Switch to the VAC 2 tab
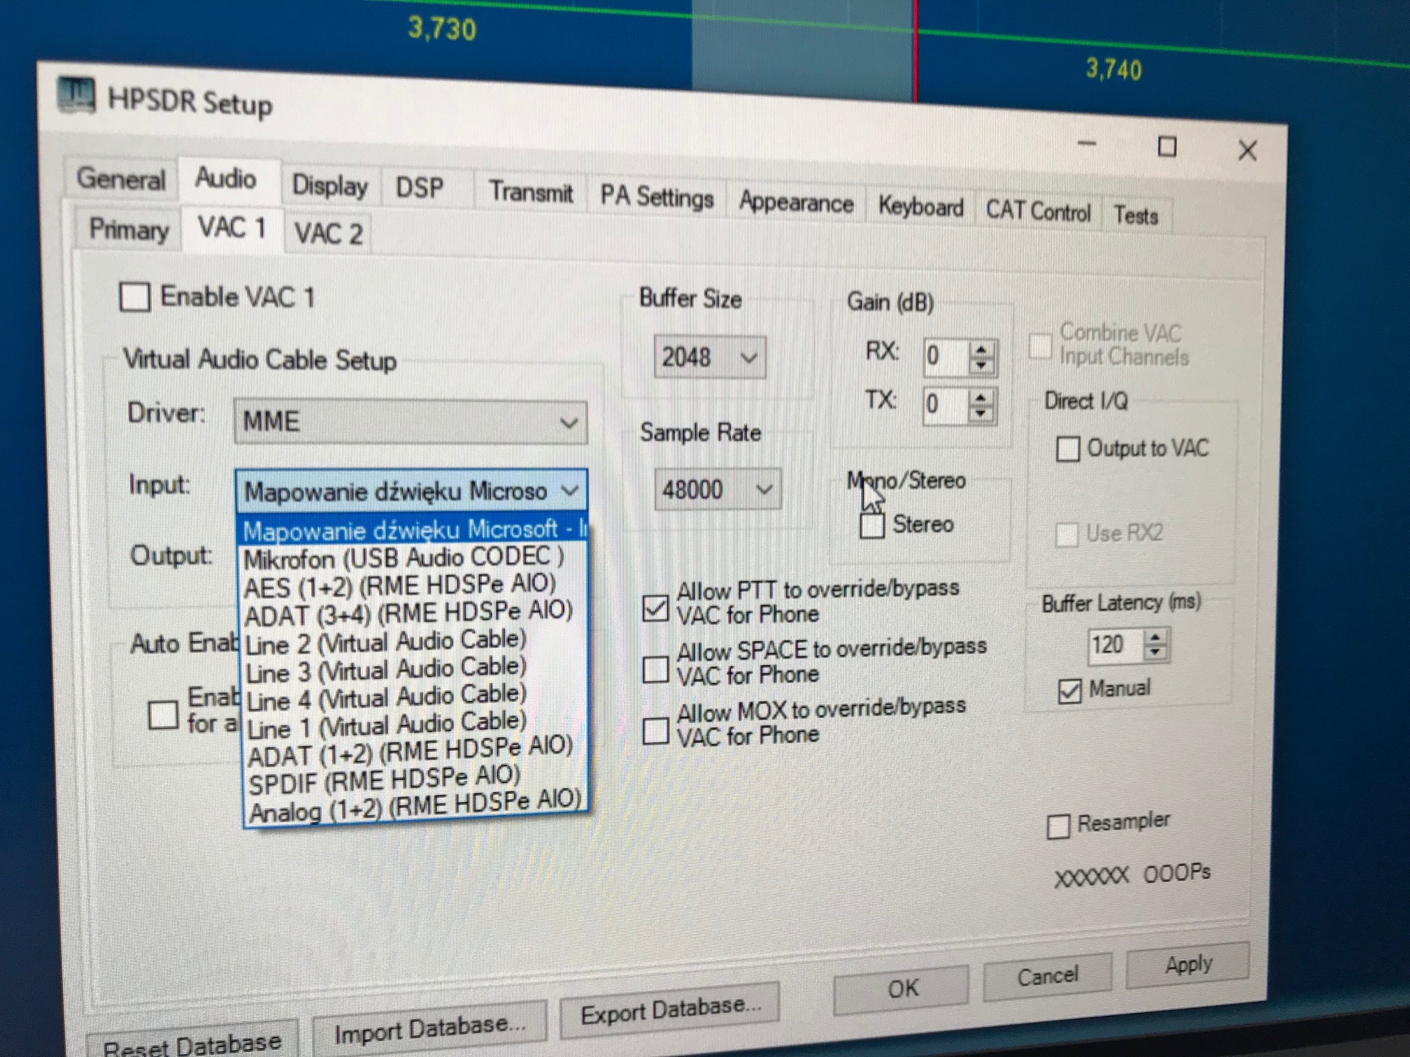 click(x=328, y=233)
